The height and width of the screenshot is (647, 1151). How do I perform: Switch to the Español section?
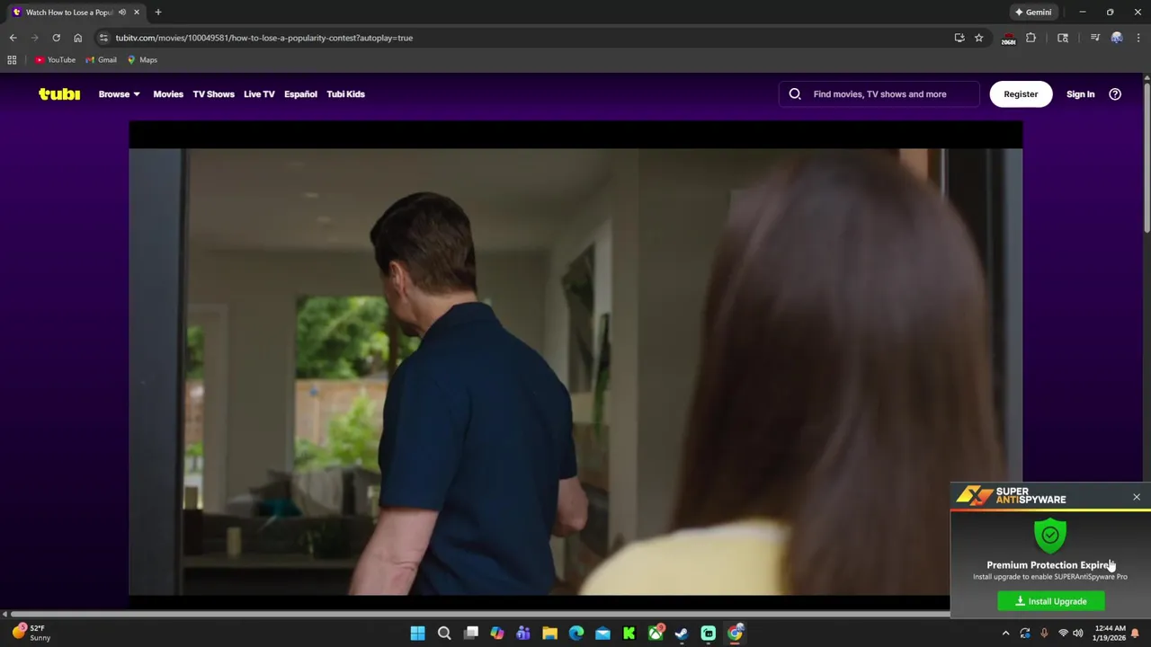(x=300, y=93)
